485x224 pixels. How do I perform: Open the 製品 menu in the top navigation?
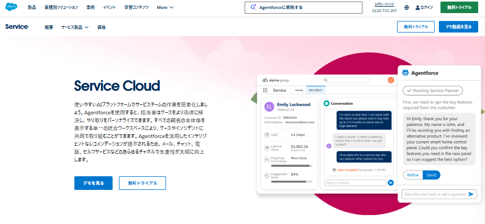pos(32,7)
